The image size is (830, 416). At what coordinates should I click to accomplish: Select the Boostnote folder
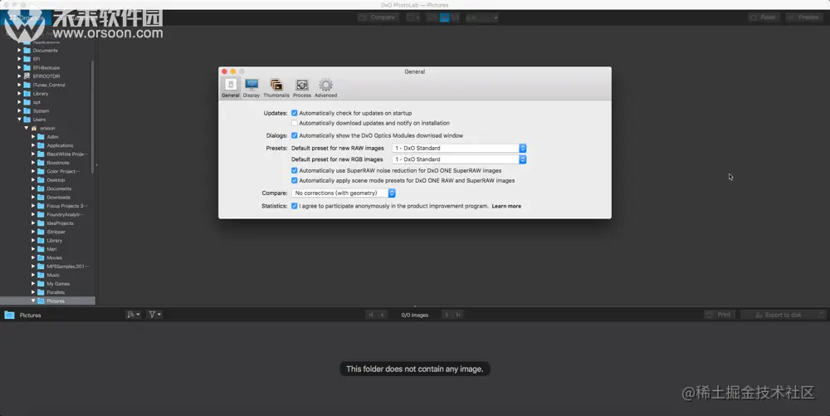click(58, 163)
